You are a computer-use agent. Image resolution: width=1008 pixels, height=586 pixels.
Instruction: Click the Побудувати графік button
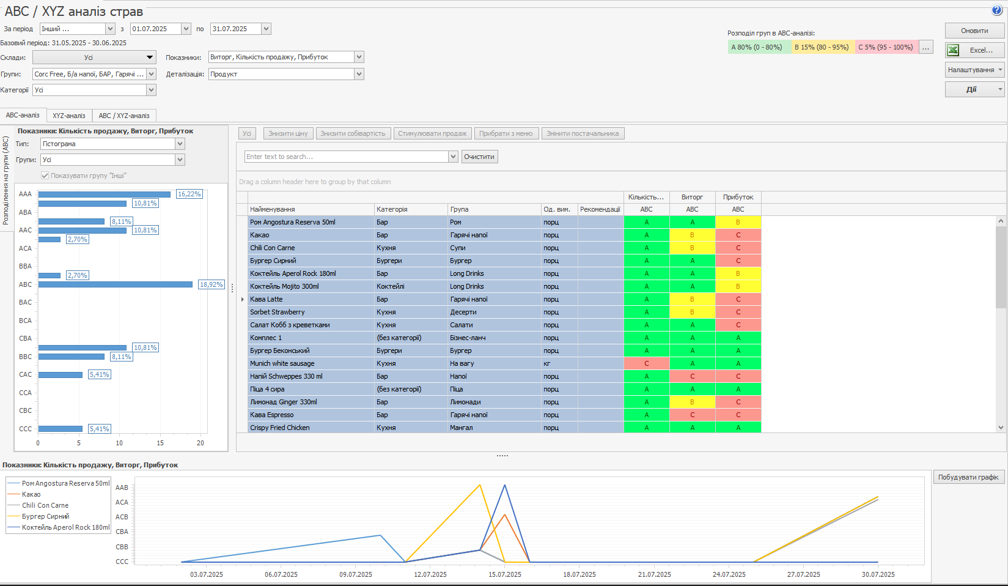(x=968, y=477)
